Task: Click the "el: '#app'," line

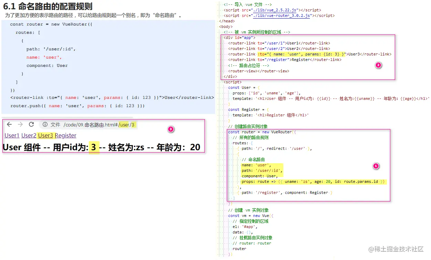Action: click(245, 227)
